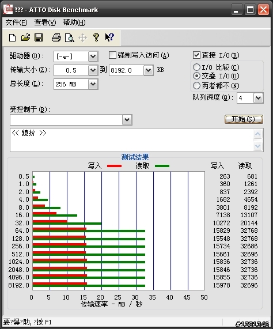Viewport: 273px width, 329px height.
Task: Click the 测试结果 heading
Action: click(135, 157)
